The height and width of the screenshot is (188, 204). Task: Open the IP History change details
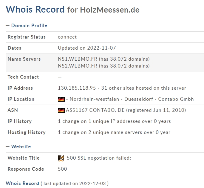click(x=114, y=121)
